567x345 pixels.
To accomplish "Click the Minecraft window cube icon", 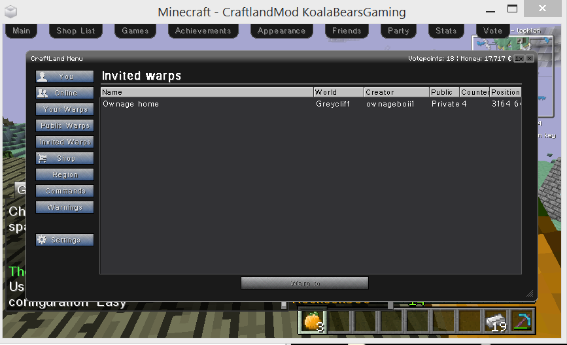I will point(10,12).
